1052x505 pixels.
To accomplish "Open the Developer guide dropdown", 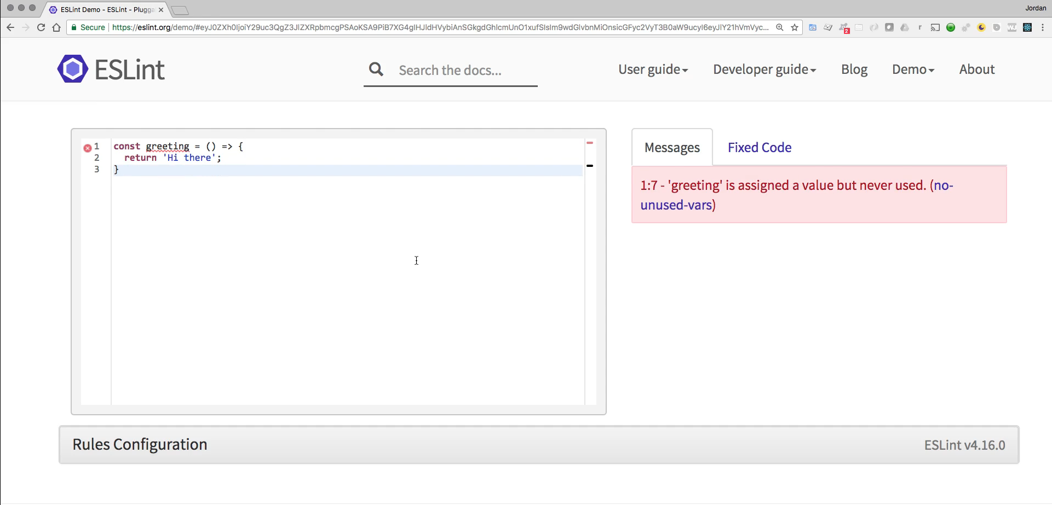I will 764,69.
